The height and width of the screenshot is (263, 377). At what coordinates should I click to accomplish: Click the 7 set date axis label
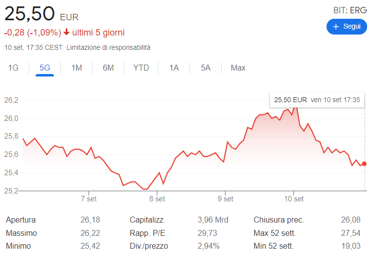click(89, 199)
